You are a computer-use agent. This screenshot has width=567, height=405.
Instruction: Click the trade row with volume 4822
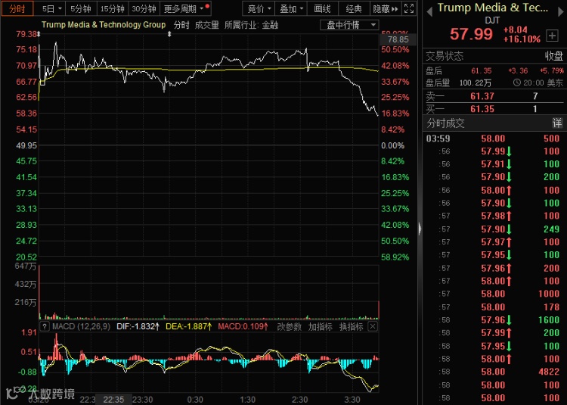click(x=494, y=372)
